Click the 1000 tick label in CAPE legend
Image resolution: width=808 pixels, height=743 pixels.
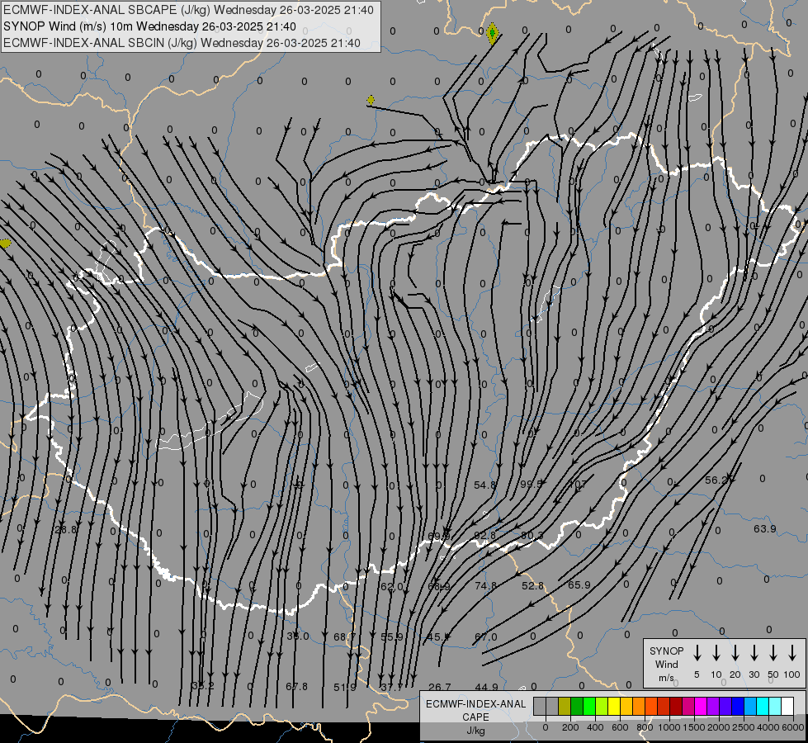(669, 727)
